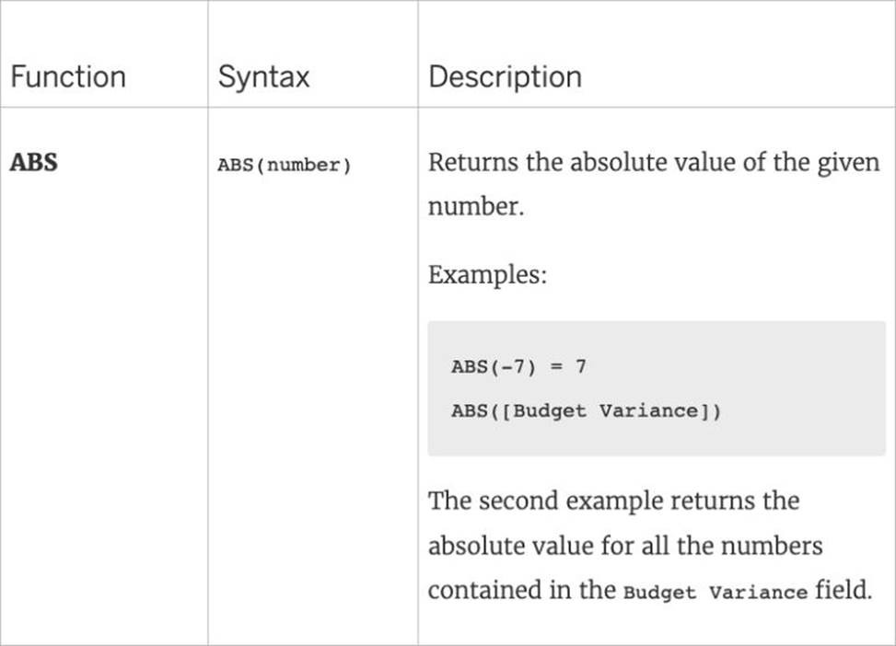
Task: Click the Function column header
Action: (x=67, y=76)
